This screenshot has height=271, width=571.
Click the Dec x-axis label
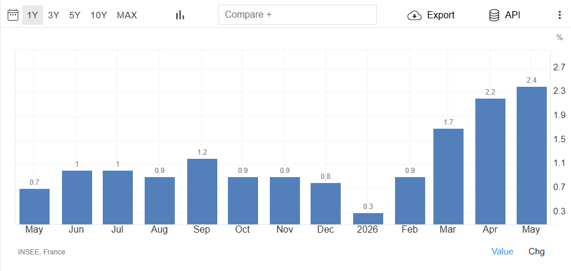(326, 230)
